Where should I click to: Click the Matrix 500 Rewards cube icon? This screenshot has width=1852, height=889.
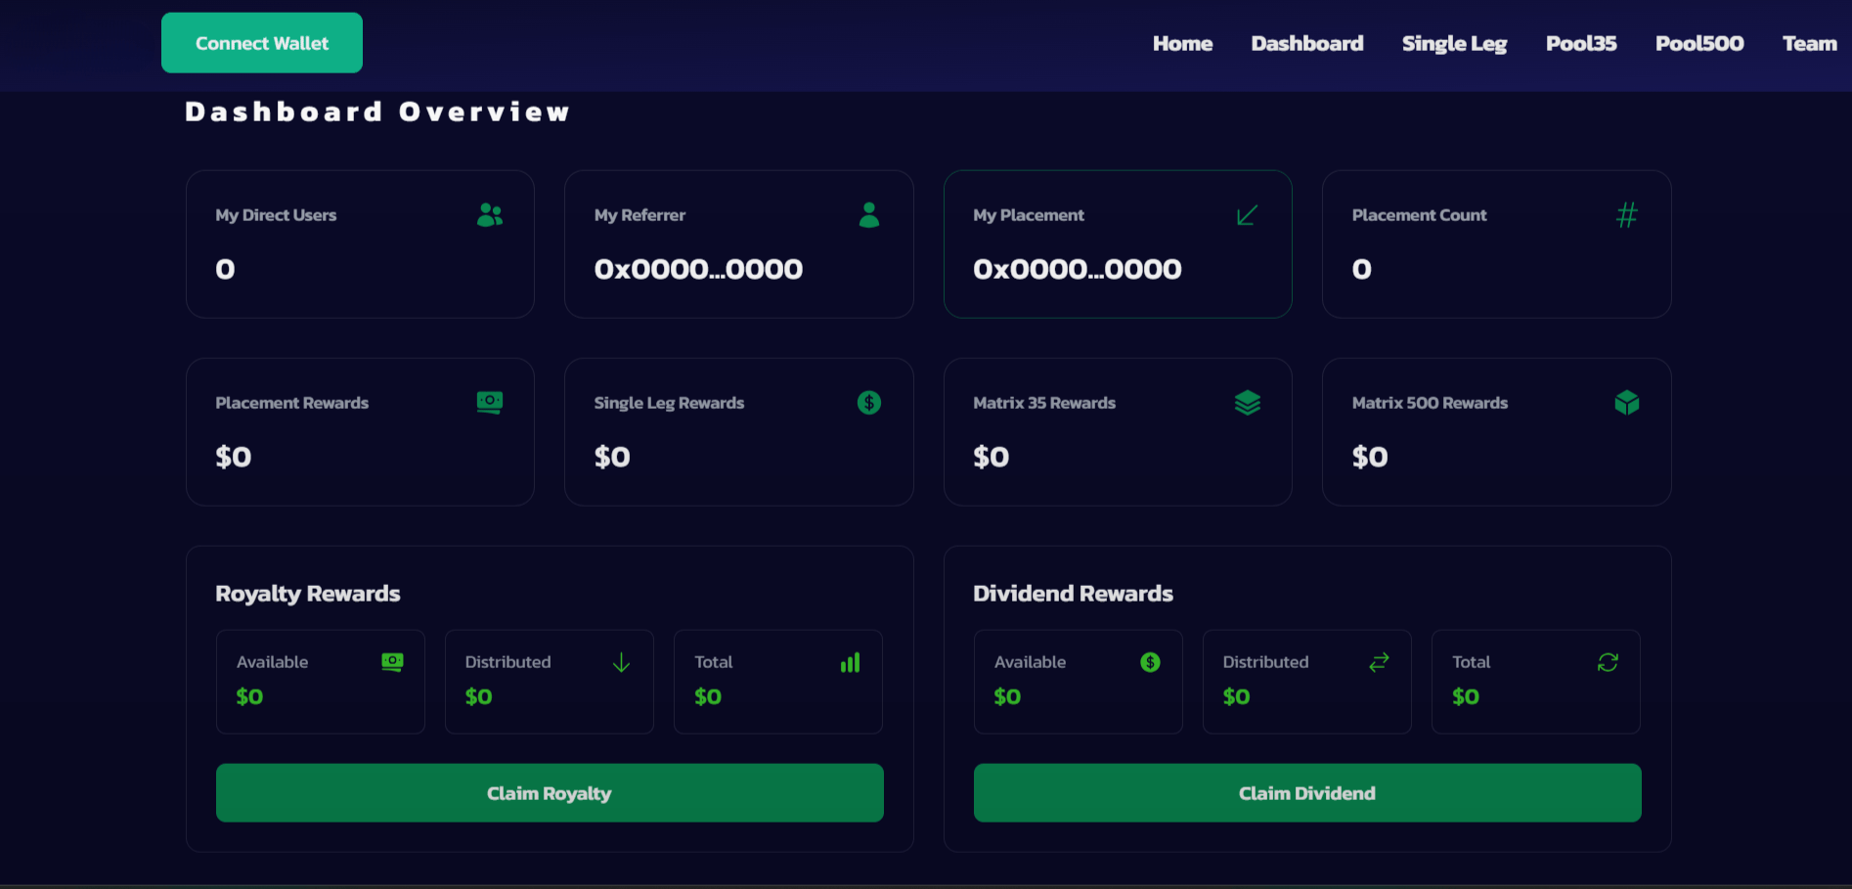coord(1626,402)
